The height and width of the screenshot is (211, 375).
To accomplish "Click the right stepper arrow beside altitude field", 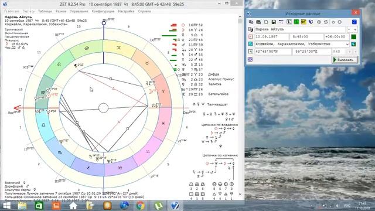I will pyautogui.click(x=356, y=52).
